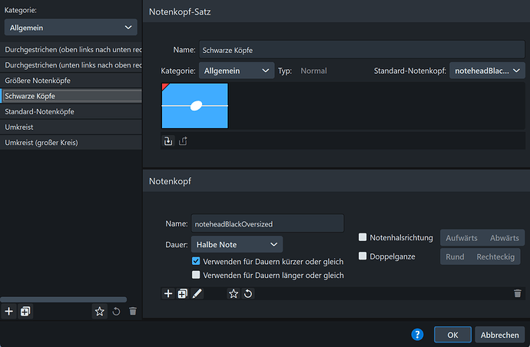
Task: Open the Kategorie dropdown in Notenkopf-Satz
Action: coord(237,71)
